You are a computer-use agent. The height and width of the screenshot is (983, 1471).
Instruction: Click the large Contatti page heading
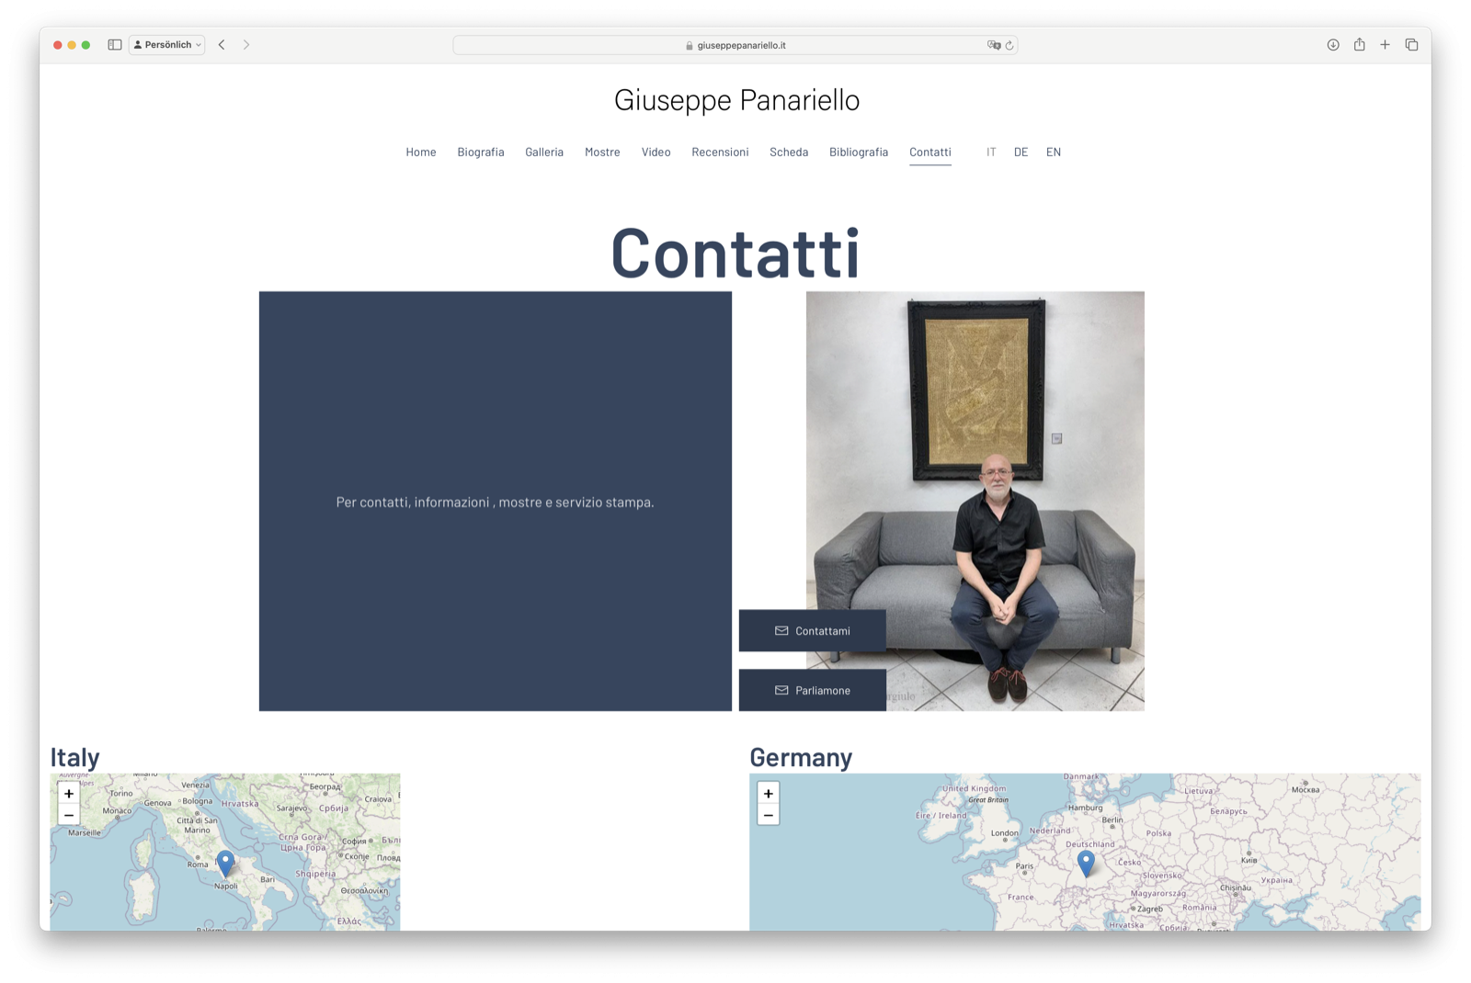[x=735, y=253]
